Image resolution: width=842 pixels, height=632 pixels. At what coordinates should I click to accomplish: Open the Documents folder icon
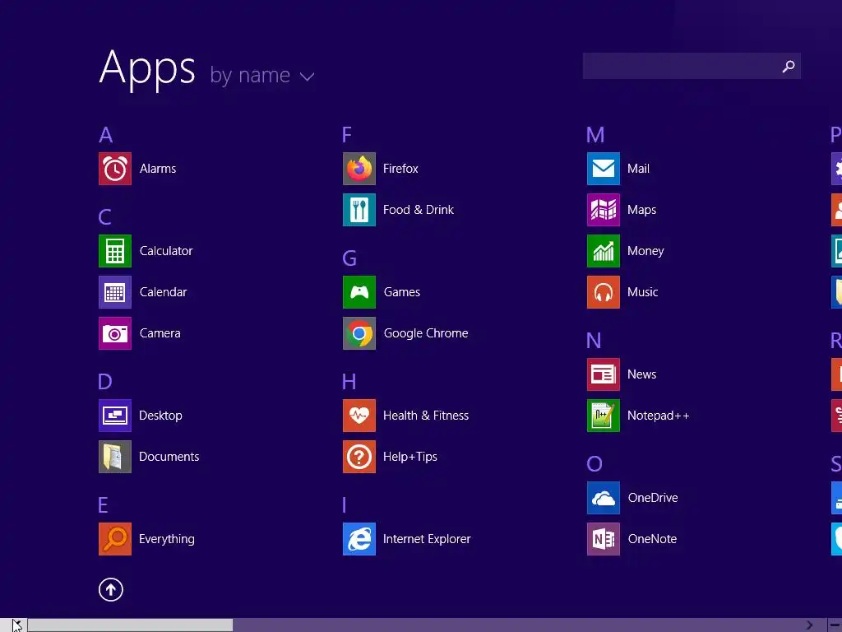coord(115,457)
